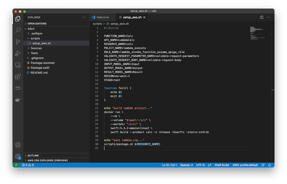
Task: Click the function fail() definition
Action: coord(118,88)
